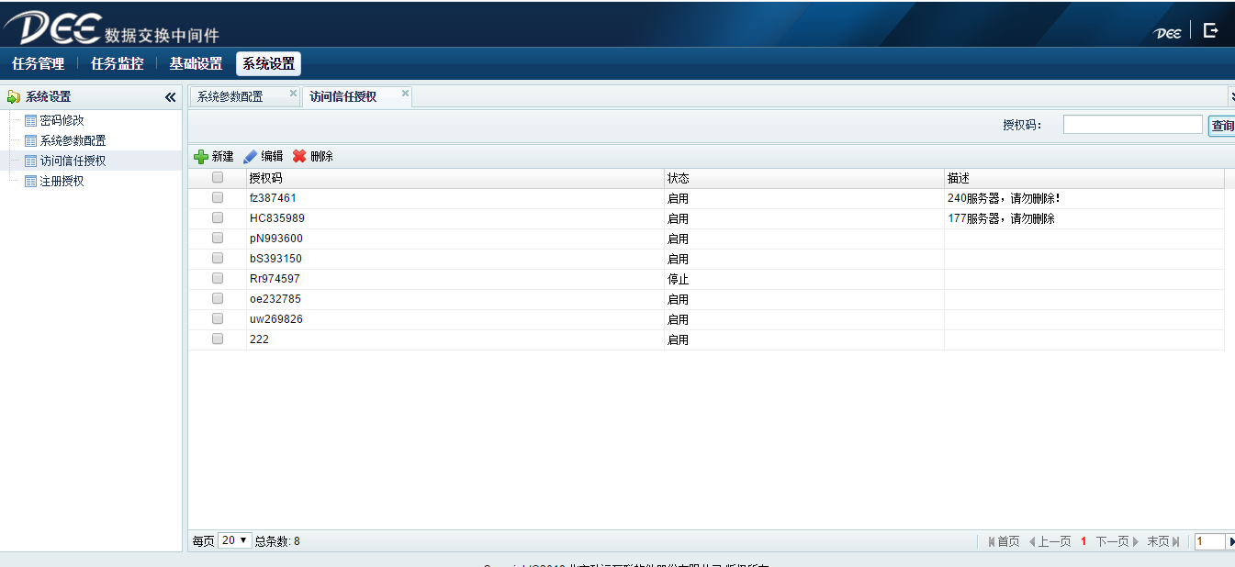The image size is (1235, 567).
Task: Click the small DEE logo beside logout
Action: [x=1168, y=33]
